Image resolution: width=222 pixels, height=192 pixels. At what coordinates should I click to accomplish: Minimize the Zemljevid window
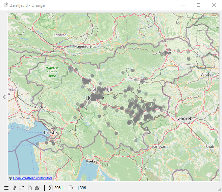click(x=183, y=5)
